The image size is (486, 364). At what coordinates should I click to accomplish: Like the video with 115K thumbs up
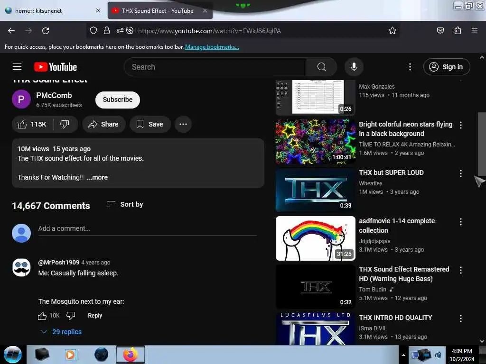32,125
